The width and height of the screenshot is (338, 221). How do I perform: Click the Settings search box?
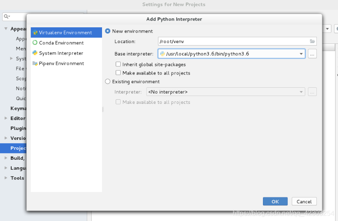pyautogui.click(x=15, y=17)
